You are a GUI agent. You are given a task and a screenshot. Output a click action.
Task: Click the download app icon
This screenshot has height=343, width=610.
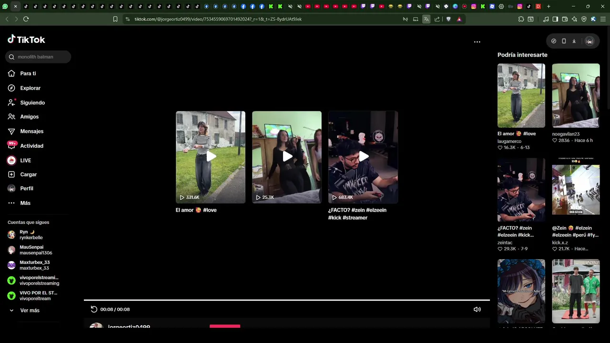tap(574, 41)
